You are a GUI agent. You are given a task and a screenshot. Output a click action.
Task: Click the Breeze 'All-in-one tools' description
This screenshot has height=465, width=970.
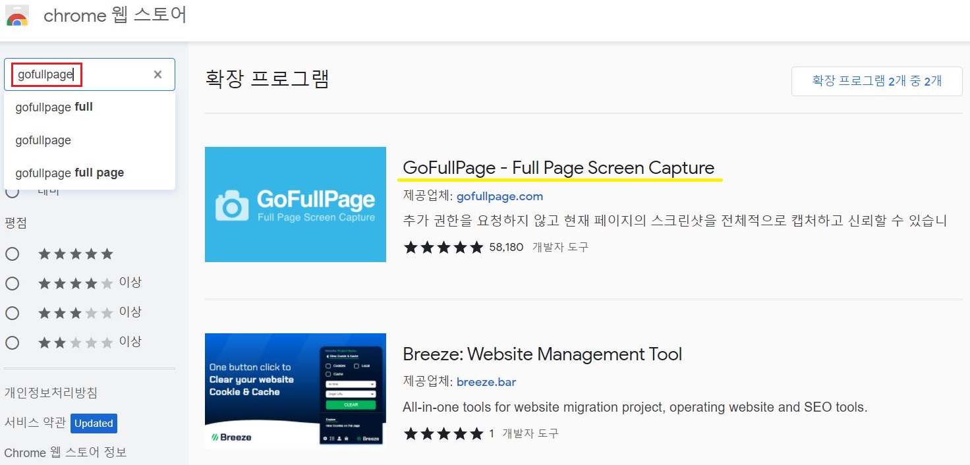click(635, 407)
